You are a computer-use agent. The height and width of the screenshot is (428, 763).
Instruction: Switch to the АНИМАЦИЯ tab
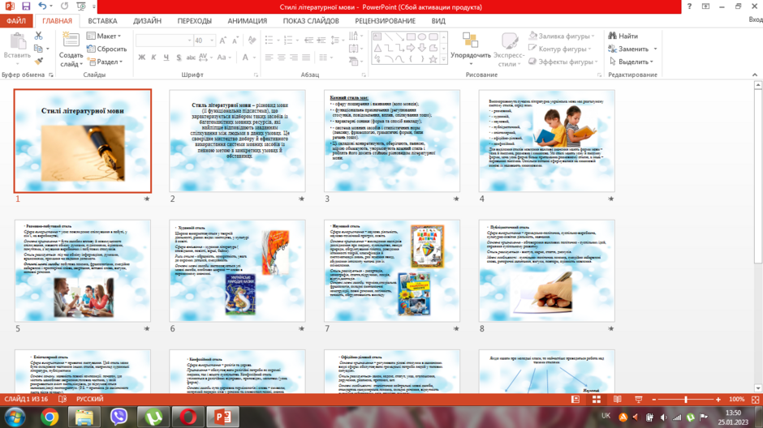(x=248, y=21)
